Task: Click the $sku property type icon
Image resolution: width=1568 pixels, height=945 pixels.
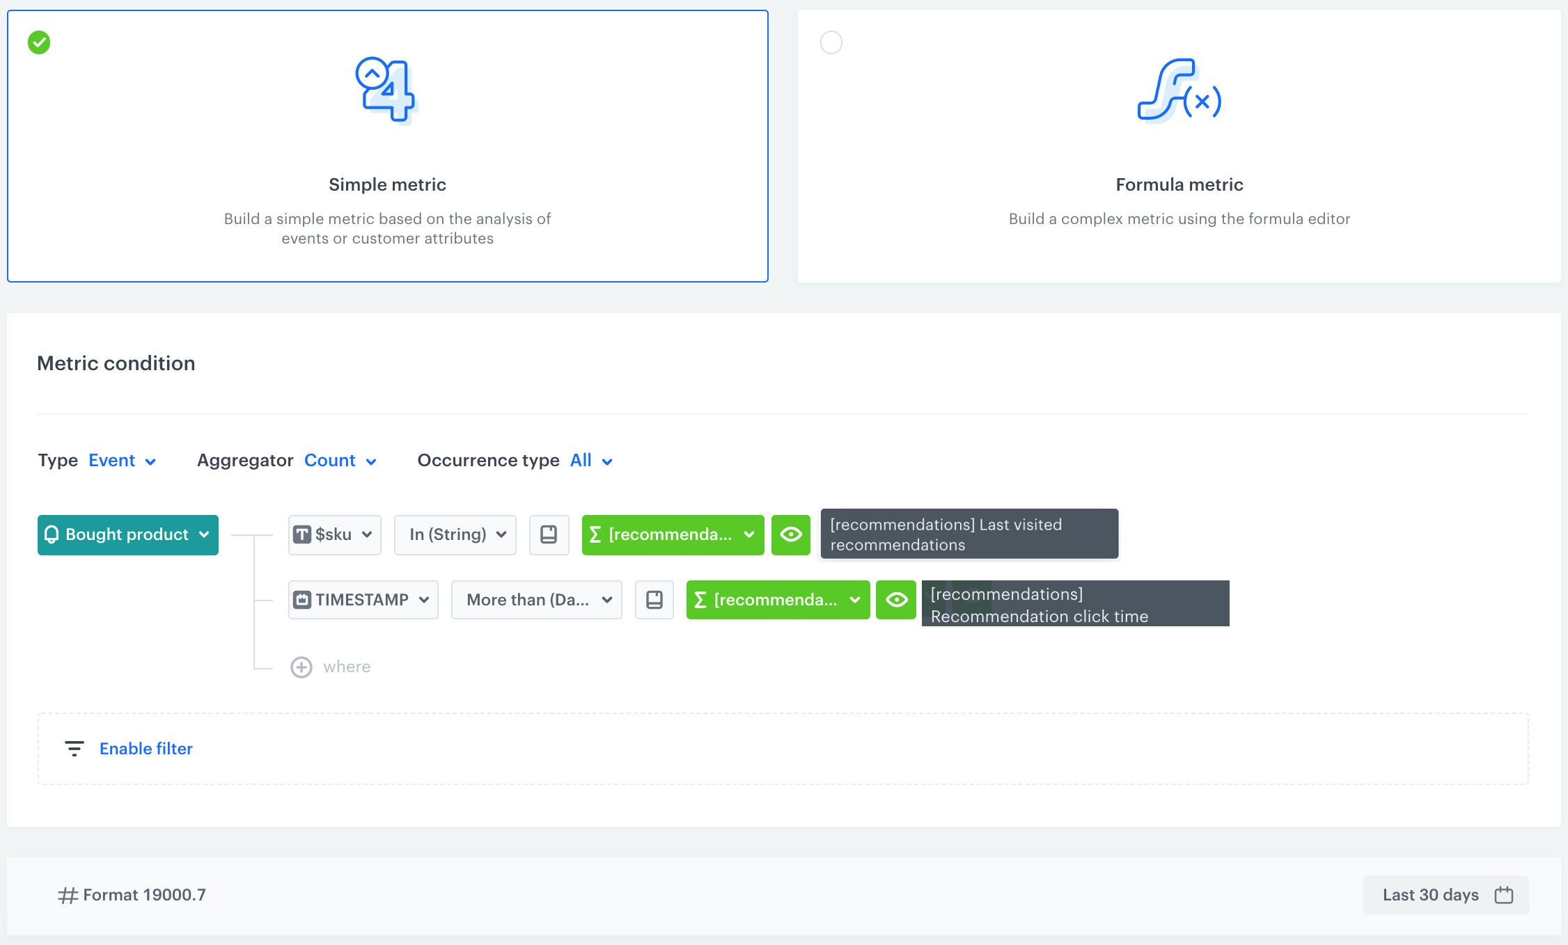Action: [305, 534]
